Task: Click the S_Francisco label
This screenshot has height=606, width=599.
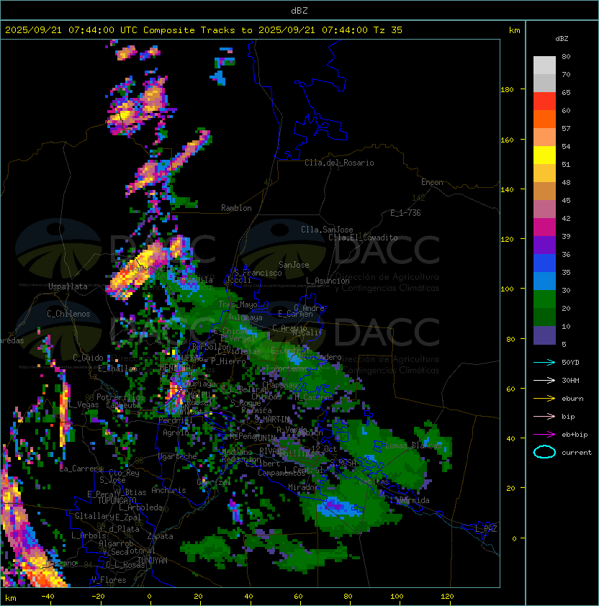Action: [258, 273]
